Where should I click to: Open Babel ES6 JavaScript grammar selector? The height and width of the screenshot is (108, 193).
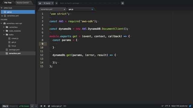click(179, 106)
